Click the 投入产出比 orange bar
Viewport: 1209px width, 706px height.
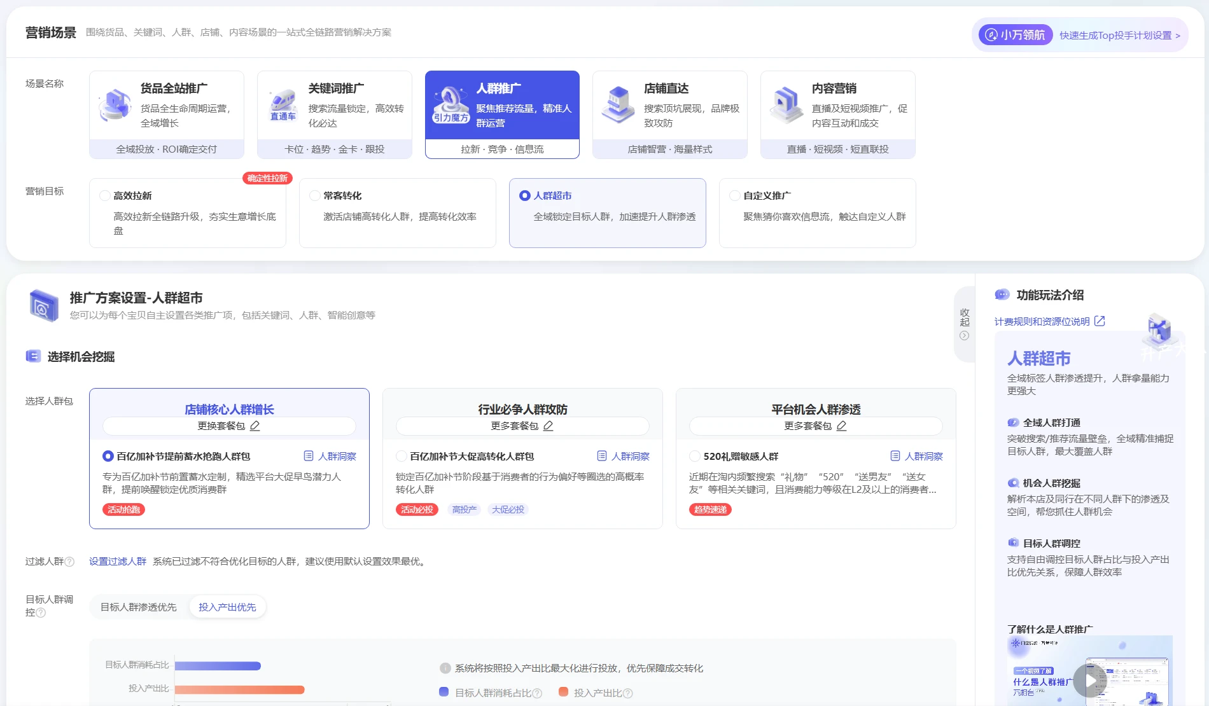pos(239,689)
